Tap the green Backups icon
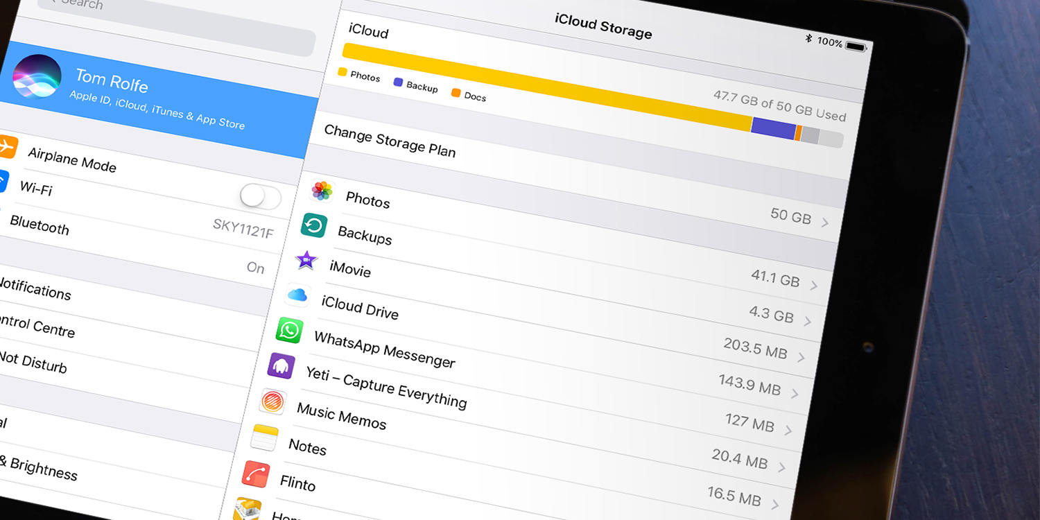 point(314,225)
